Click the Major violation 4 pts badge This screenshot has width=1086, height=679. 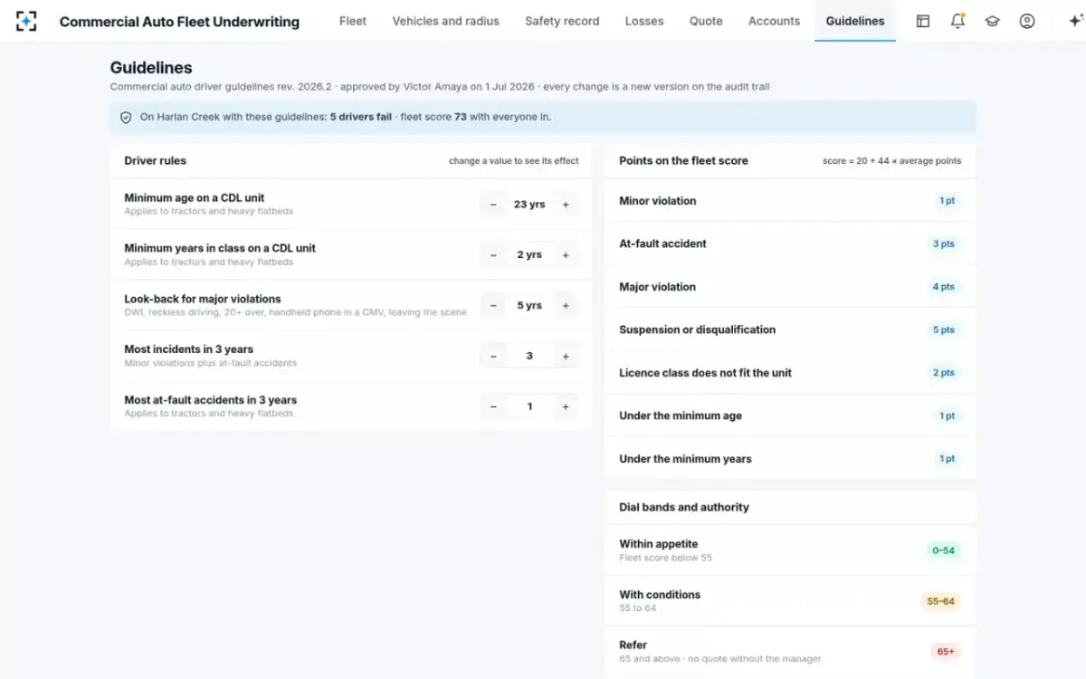[944, 287]
